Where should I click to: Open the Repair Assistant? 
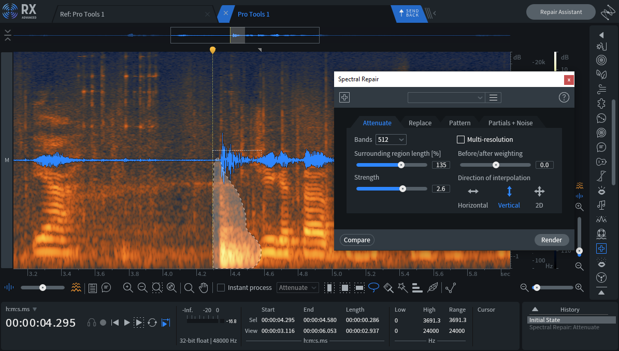click(x=560, y=12)
